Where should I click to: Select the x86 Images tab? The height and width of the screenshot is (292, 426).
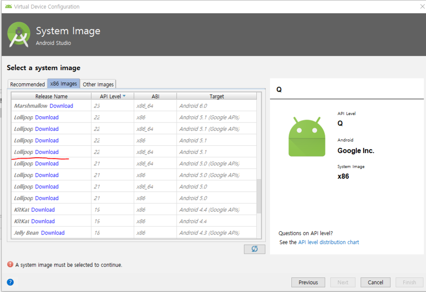(x=64, y=84)
